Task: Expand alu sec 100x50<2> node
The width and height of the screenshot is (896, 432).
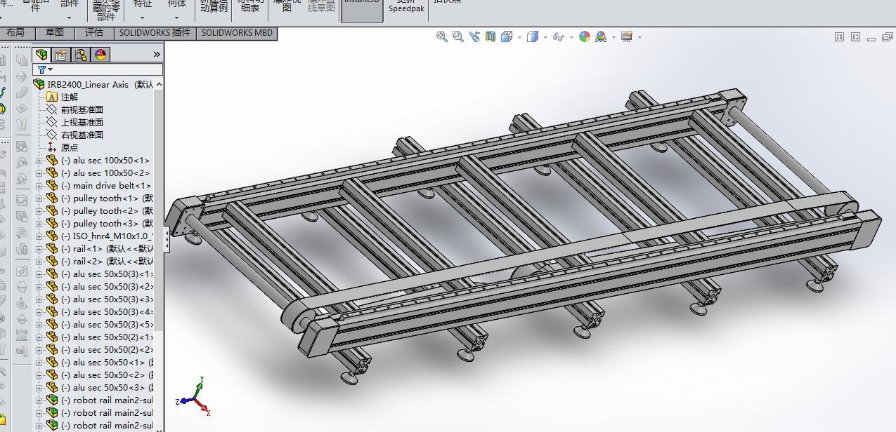Action: [x=39, y=173]
